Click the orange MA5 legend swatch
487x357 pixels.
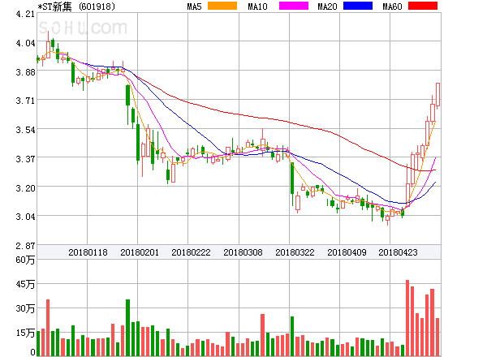(223, 6)
